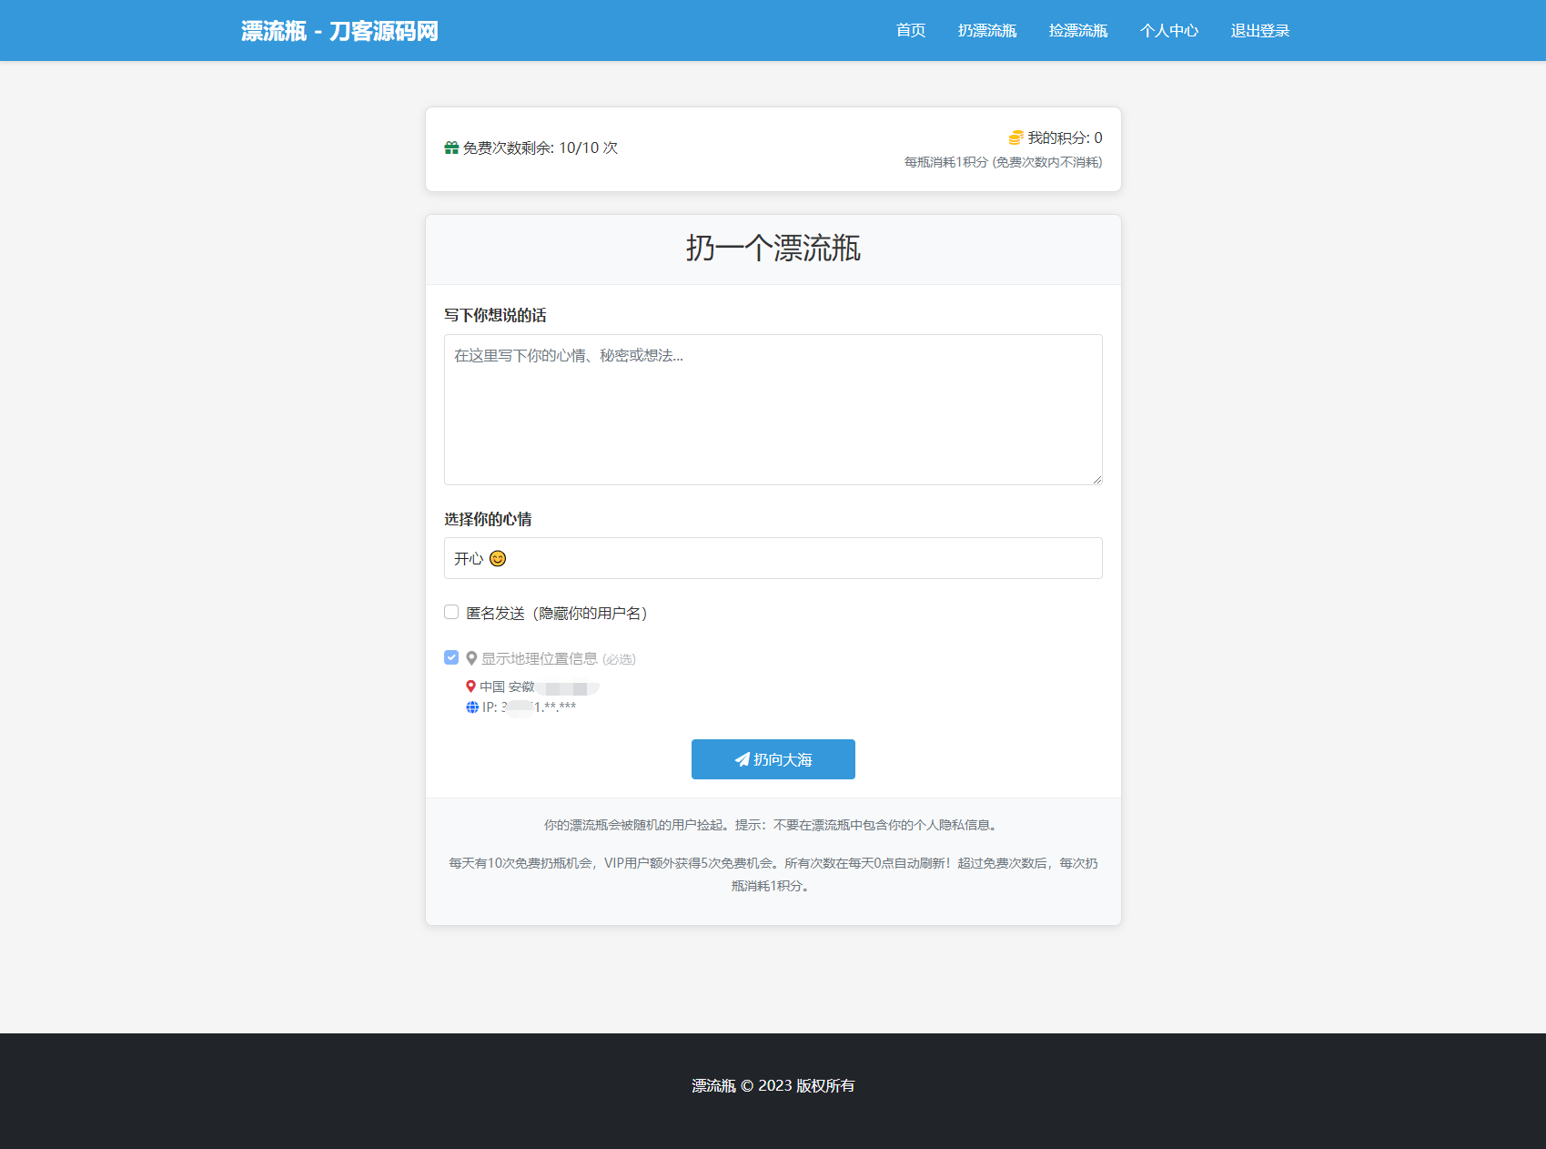Click the gift icon beside free attempts count
Screen dimensions: 1546x1149
451,147
